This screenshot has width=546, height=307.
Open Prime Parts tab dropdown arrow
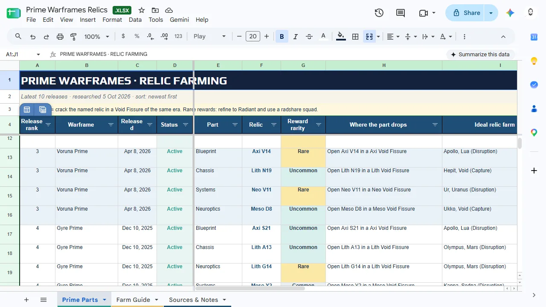pyautogui.click(x=105, y=300)
